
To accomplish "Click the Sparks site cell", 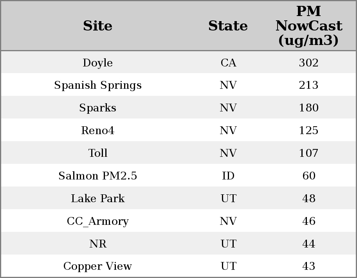I will [98, 108].
